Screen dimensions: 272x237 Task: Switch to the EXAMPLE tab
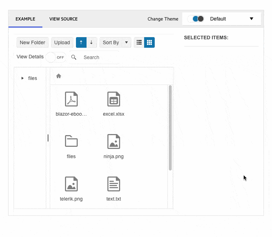[x=25, y=19]
